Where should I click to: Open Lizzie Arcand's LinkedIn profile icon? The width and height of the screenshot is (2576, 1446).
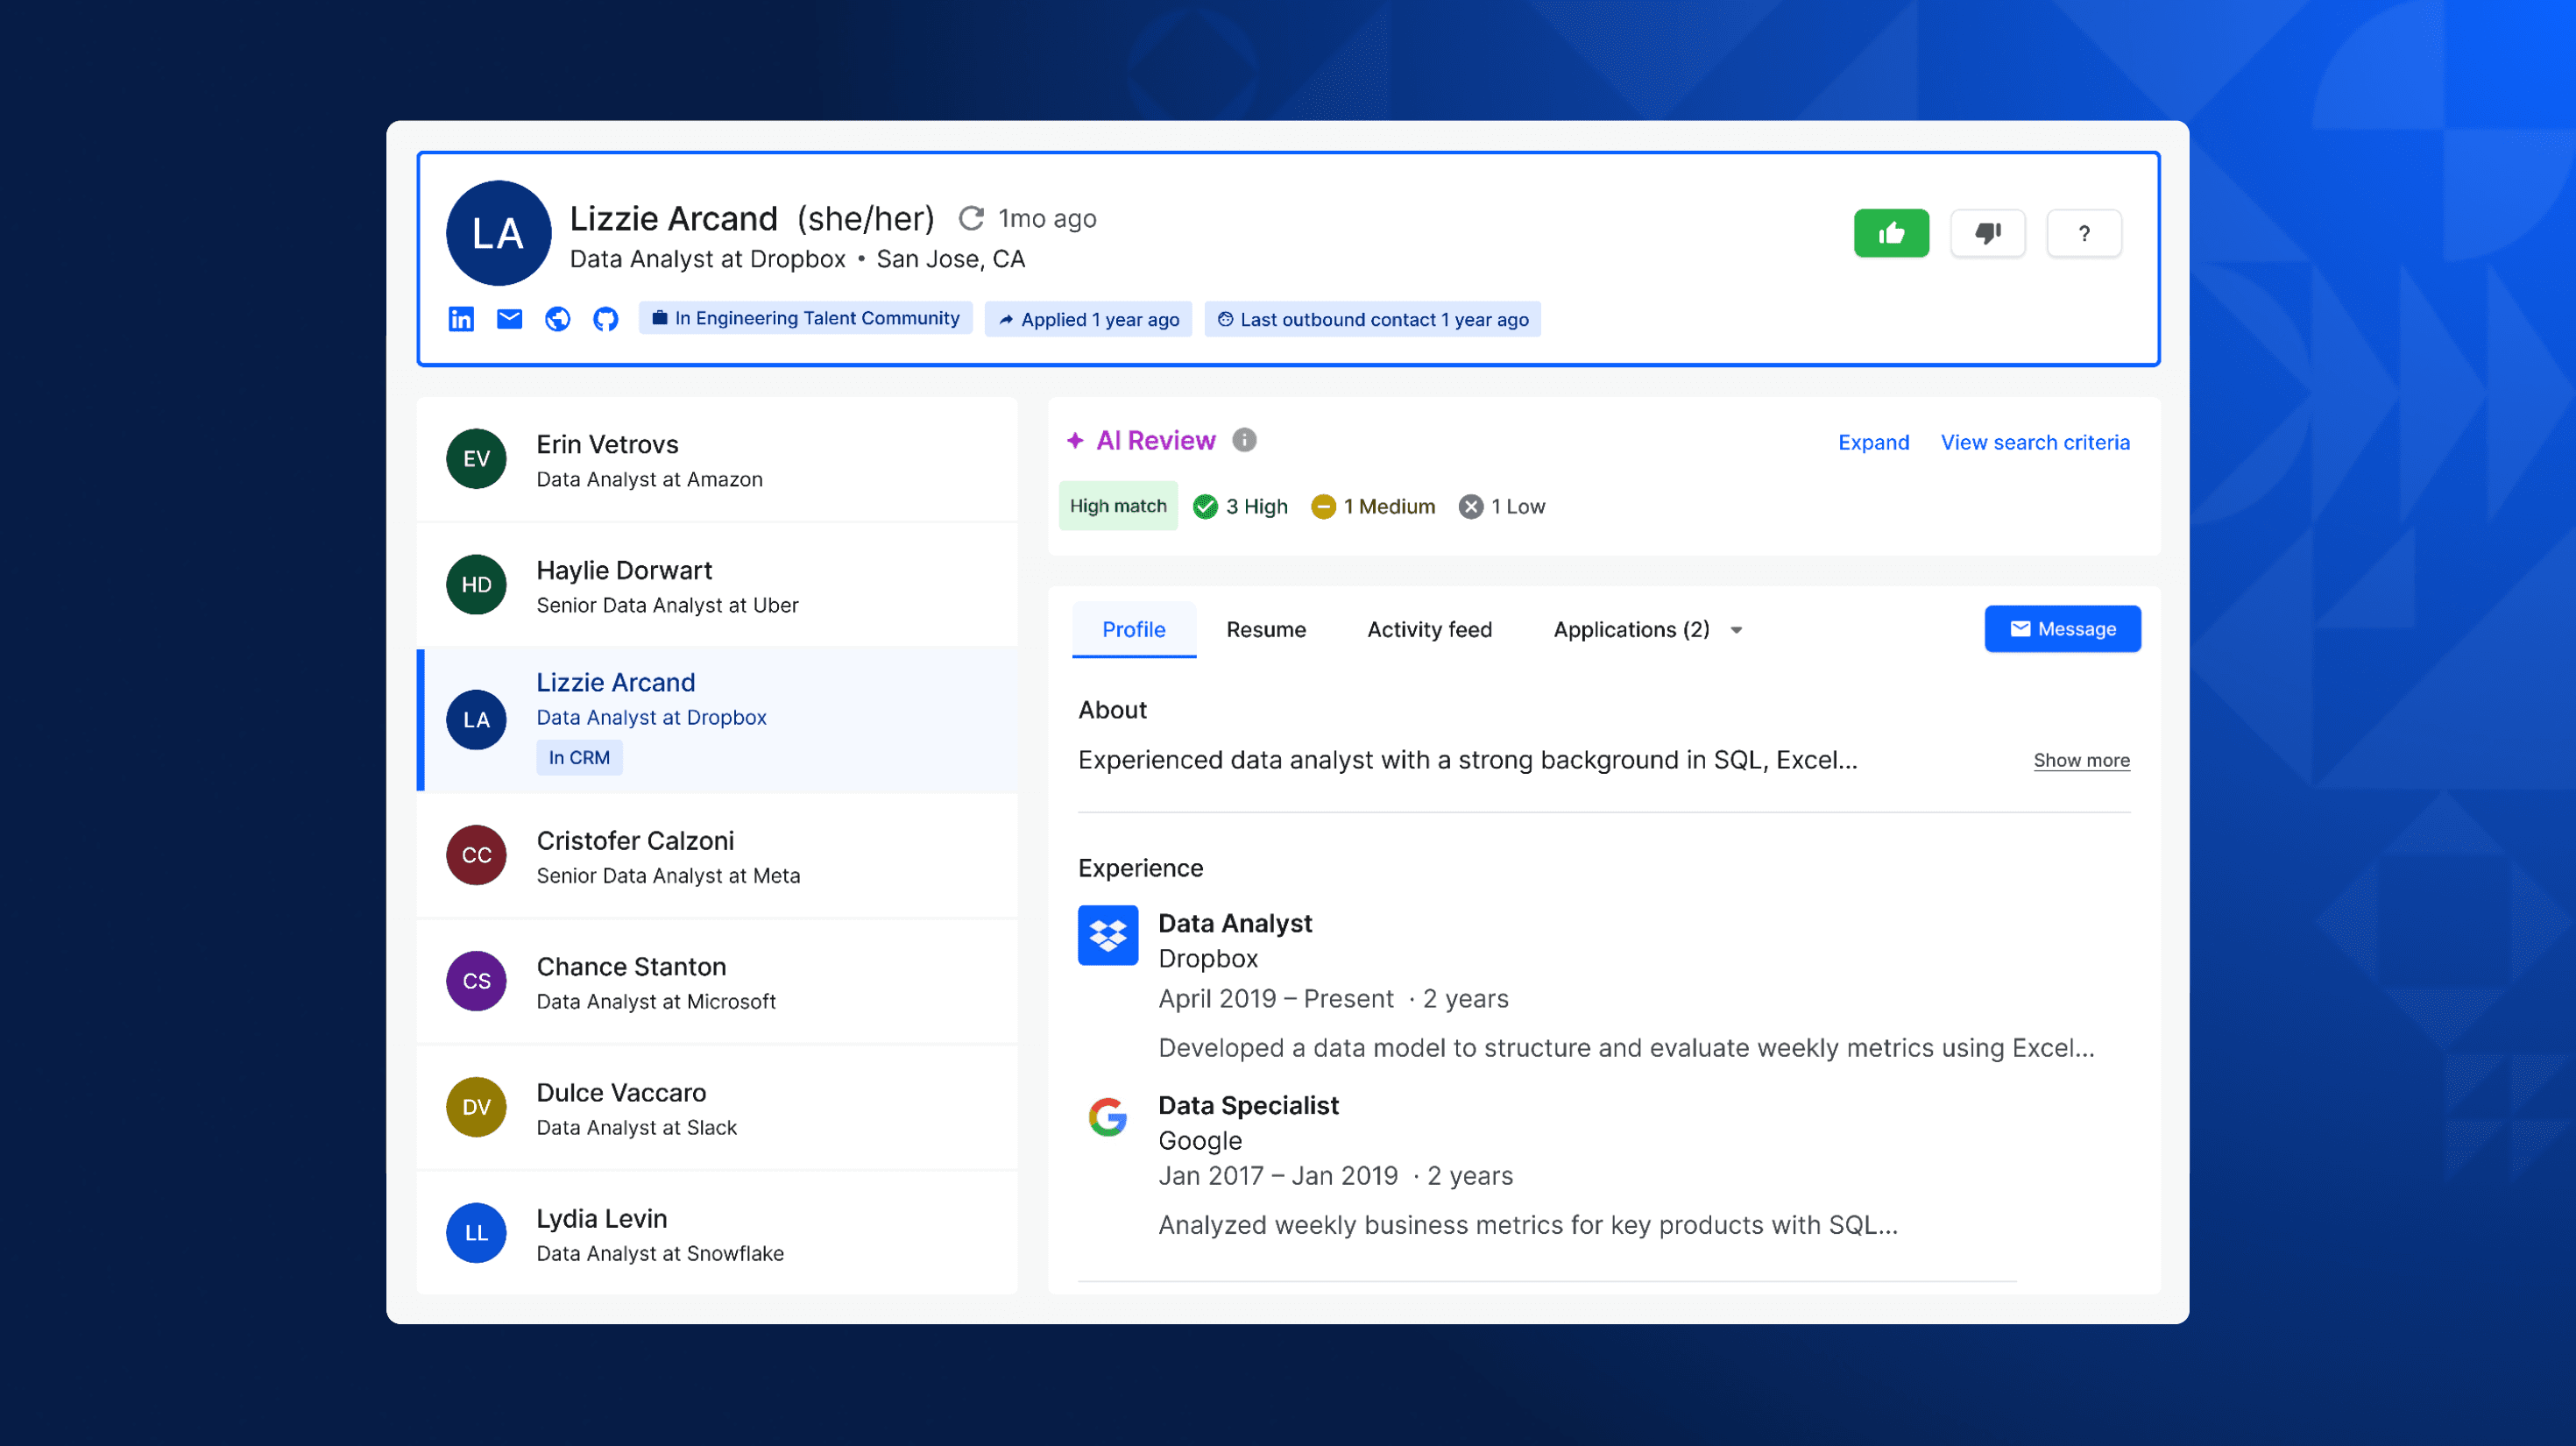coord(461,319)
